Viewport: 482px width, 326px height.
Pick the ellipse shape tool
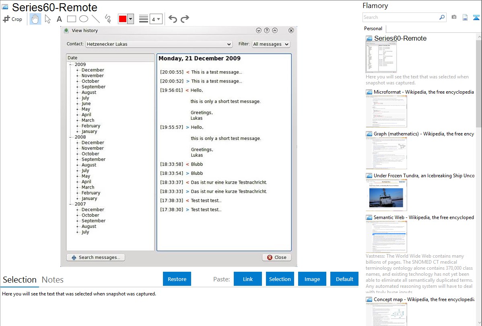[x=84, y=19]
